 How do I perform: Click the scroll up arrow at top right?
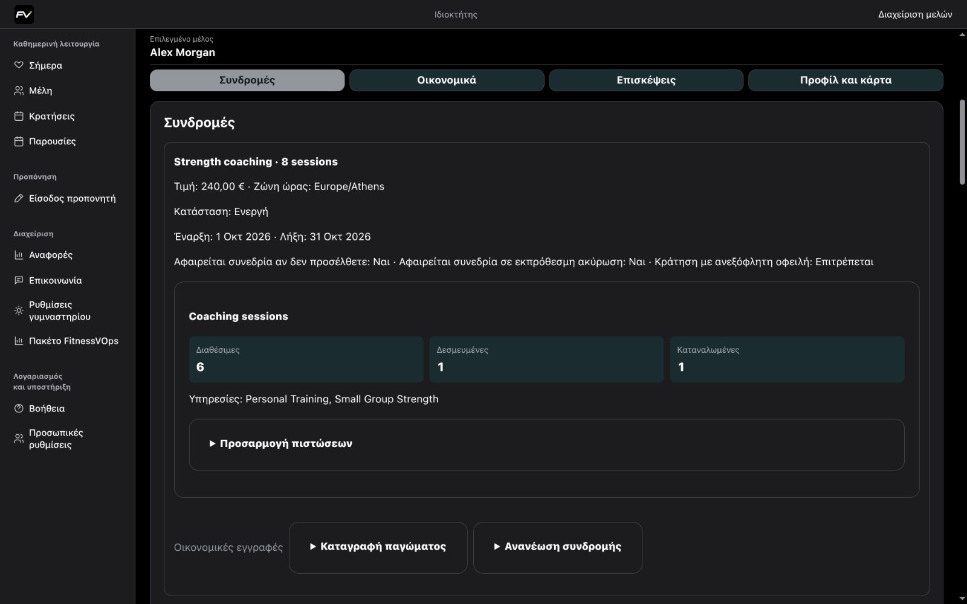point(962,34)
